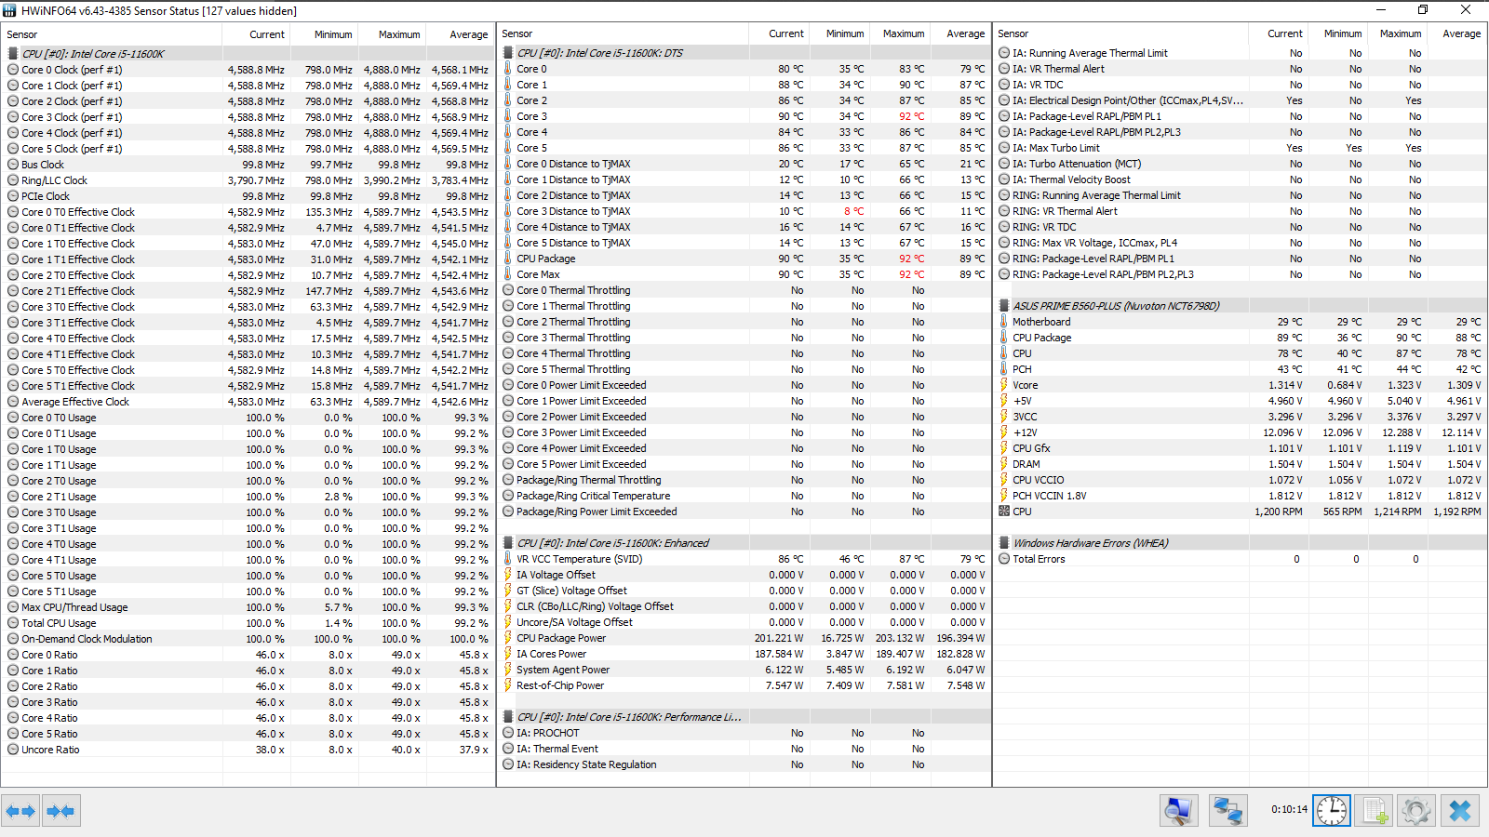Screen dimensions: 1489x837
Task: Select the On-Demand Clock Modulation row
Action: [x=248, y=639]
